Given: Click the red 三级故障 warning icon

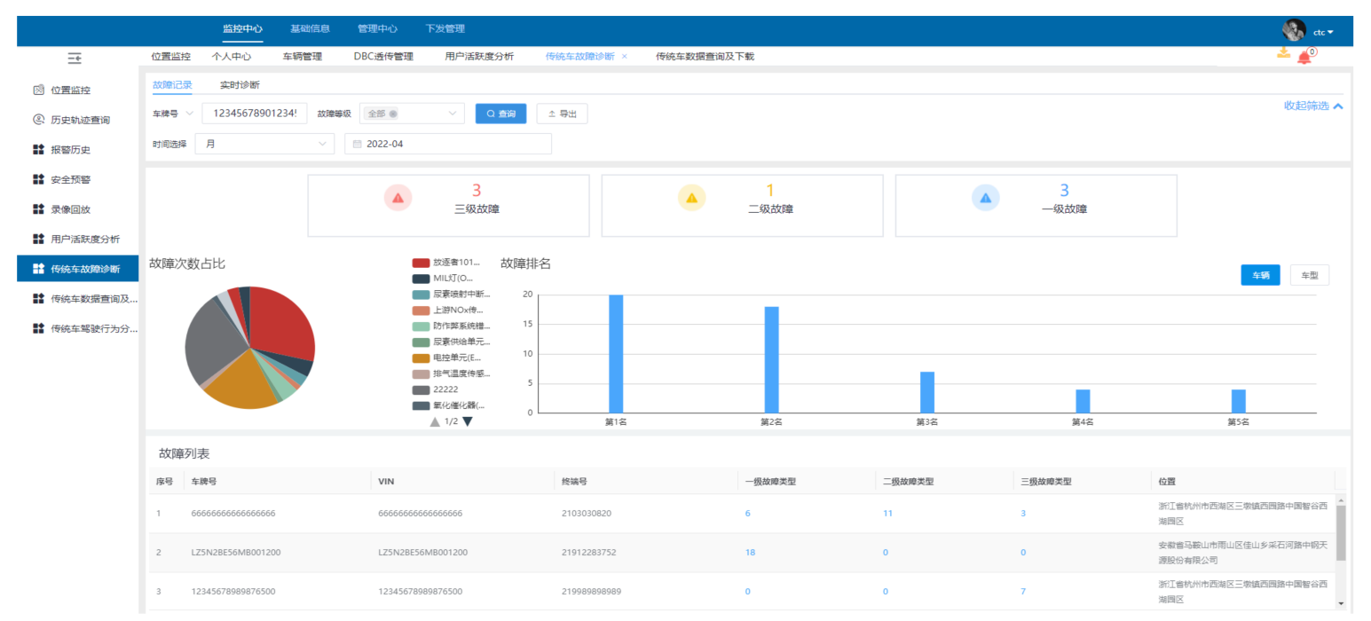Looking at the screenshot, I should coord(398,198).
